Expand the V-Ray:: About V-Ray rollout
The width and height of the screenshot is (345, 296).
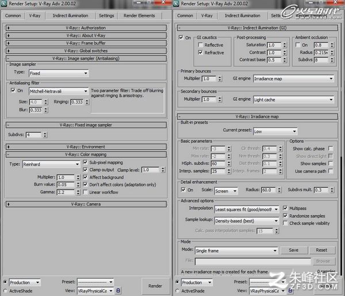(x=86, y=36)
